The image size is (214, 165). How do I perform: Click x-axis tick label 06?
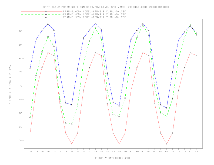[x=42, y=152]
